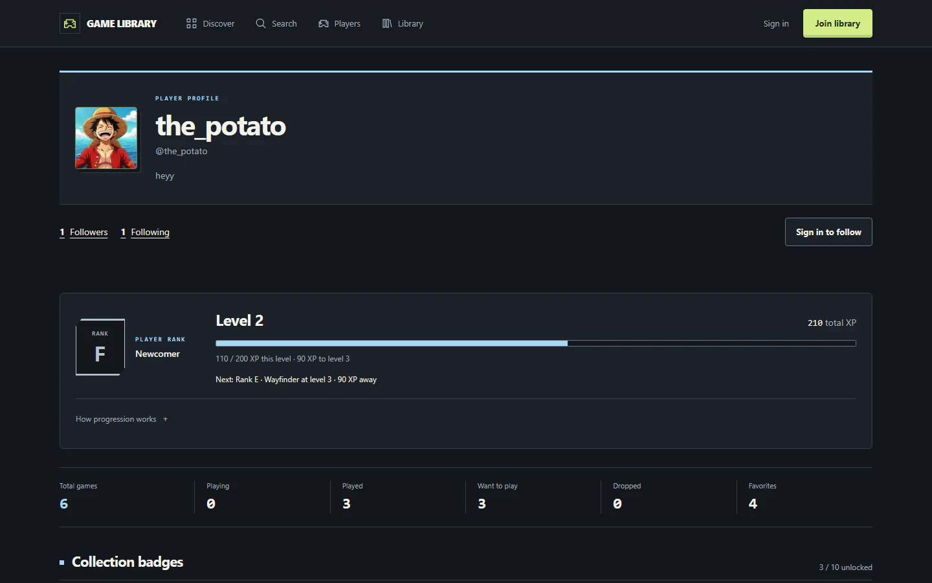Open the Followers list
The width and height of the screenshot is (932, 583).
tap(84, 232)
